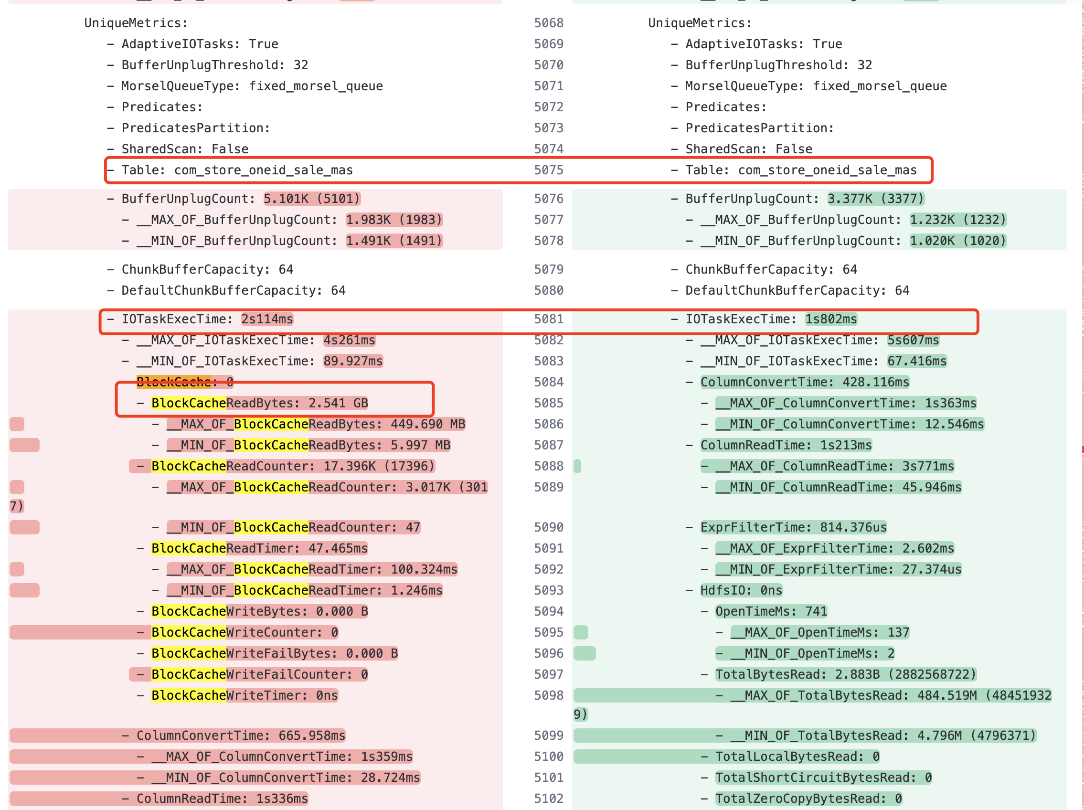Click ExprFilterTime 814.376us line
The width and height of the screenshot is (1084, 810).
click(x=793, y=527)
